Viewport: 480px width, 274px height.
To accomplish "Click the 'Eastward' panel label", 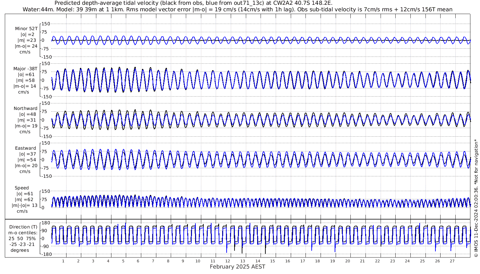I will (26, 148).
